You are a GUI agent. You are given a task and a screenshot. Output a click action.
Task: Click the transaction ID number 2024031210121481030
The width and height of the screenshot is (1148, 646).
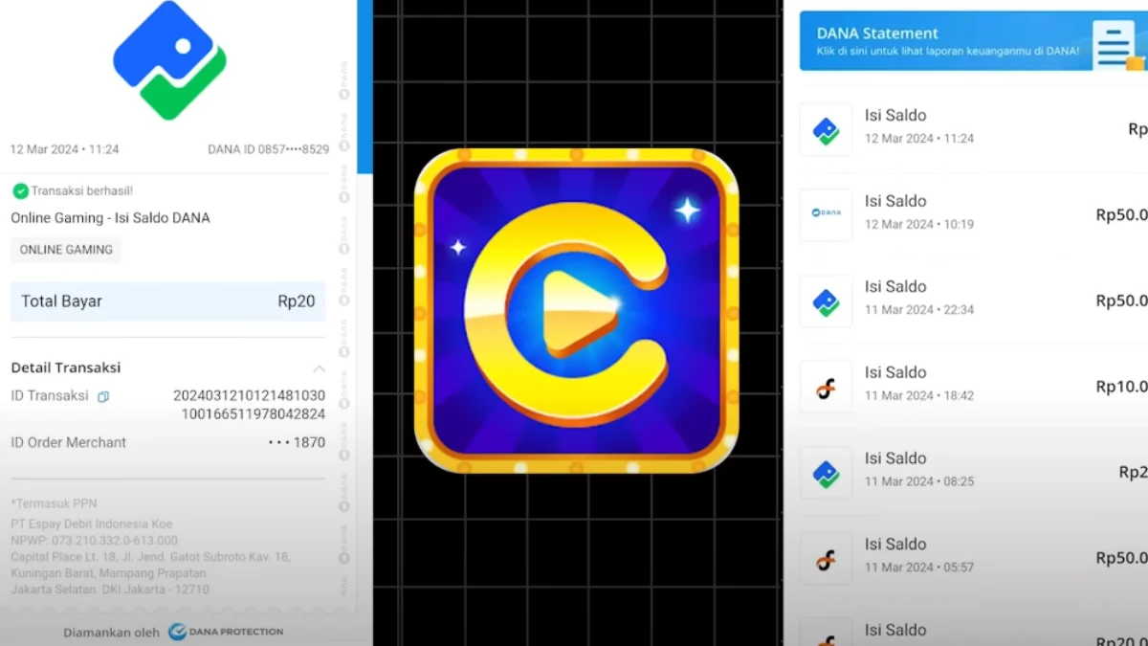(249, 395)
